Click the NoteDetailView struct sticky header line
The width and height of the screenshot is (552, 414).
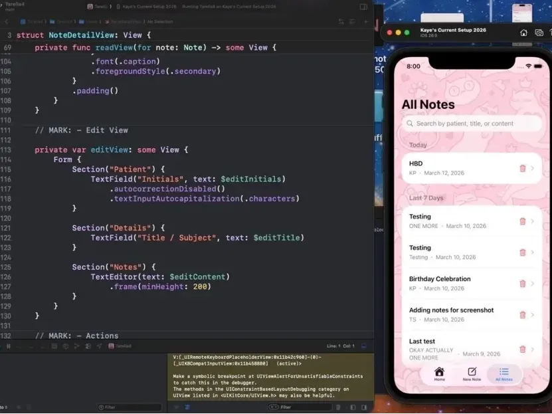click(x=84, y=35)
